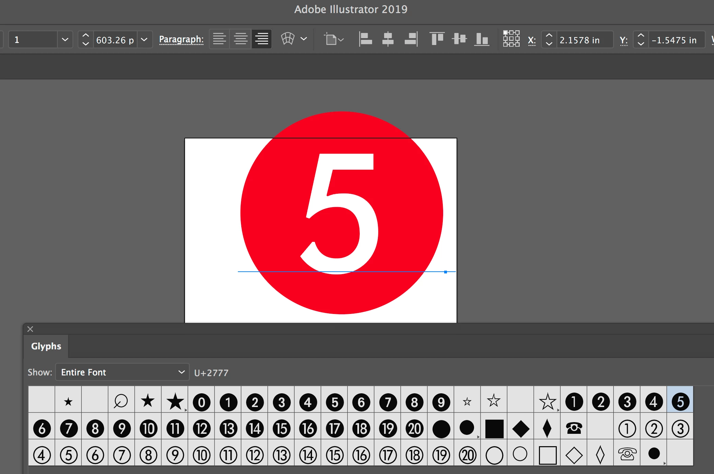Click vertical align center icon
The image size is (714, 474).
point(459,39)
